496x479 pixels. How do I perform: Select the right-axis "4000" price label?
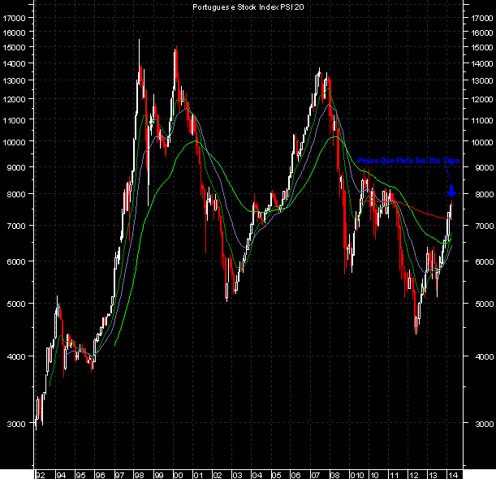[485, 356]
